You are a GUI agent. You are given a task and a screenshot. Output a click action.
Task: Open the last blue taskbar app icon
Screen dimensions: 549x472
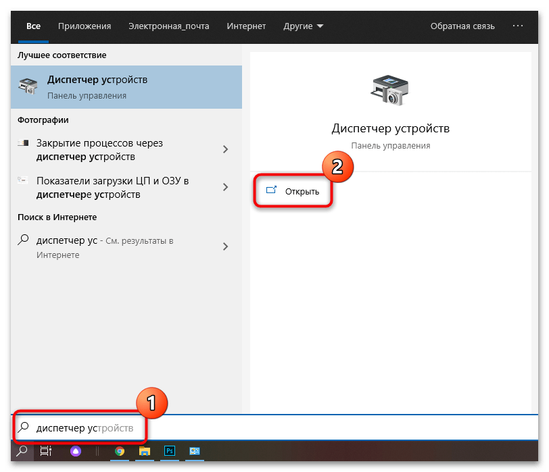(x=195, y=451)
